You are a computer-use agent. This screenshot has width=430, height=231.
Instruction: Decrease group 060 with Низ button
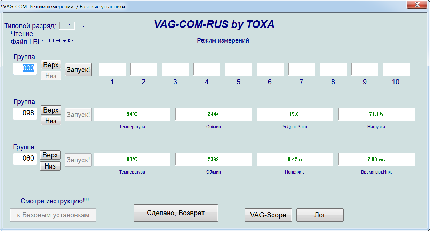[x=50, y=166]
